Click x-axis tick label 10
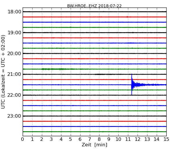Viewport: 189px width, 151px height. pyautogui.click(x=118, y=139)
